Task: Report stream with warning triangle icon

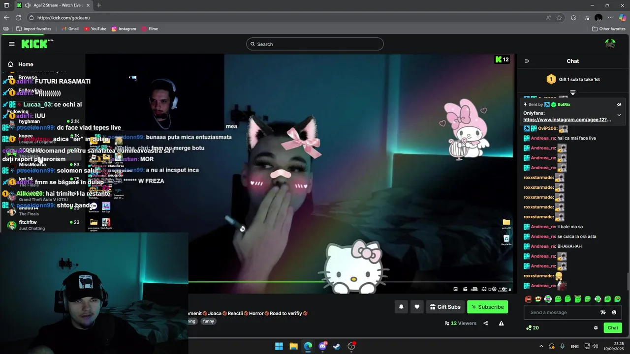Action: pyautogui.click(x=501, y=324)
